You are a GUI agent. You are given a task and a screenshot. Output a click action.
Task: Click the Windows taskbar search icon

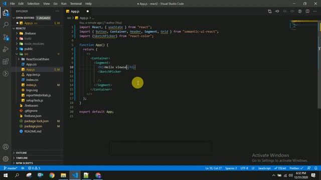[x=17, y=175]
